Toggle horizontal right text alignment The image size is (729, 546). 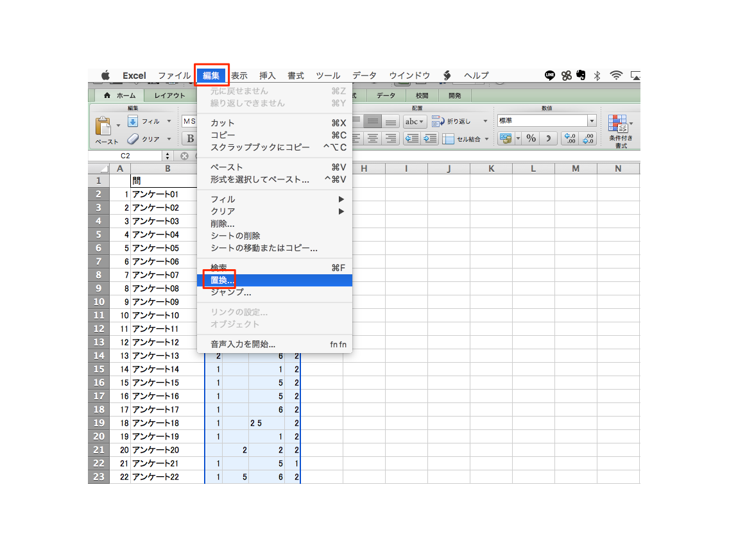click(x=391, y=138)
